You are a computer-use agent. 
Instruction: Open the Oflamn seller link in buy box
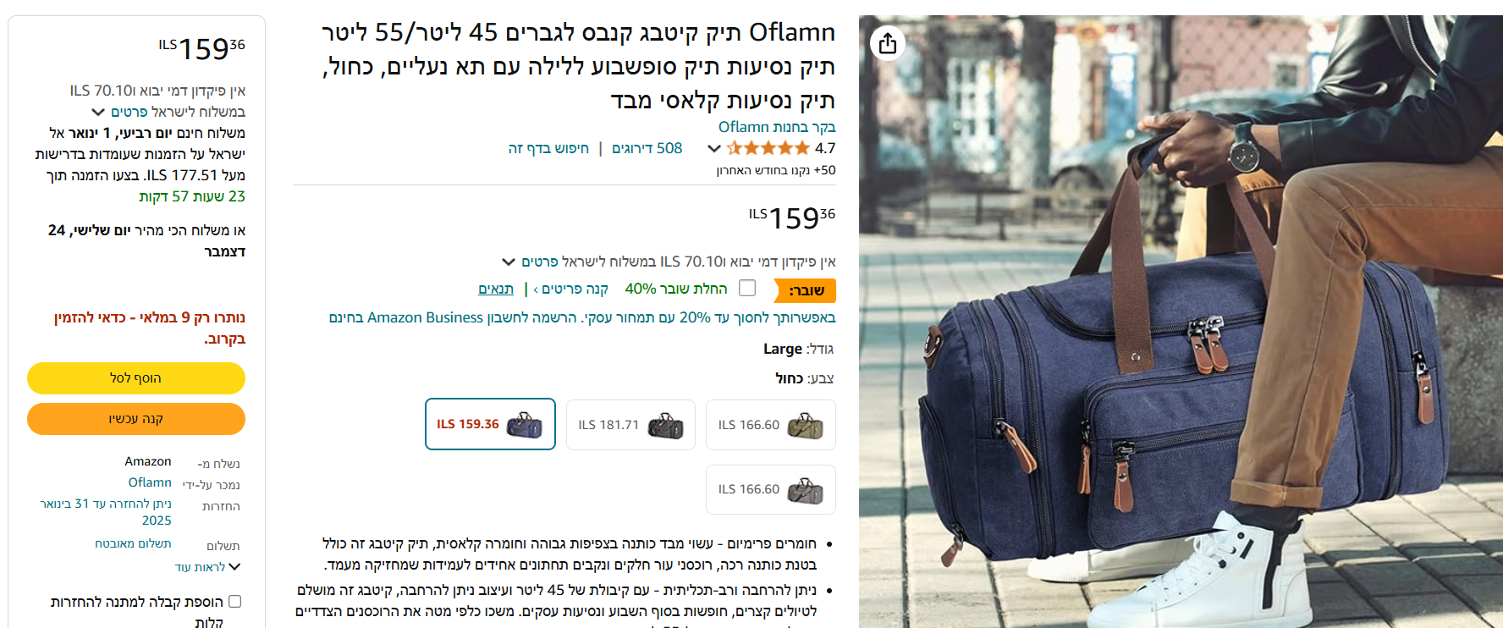(x=150, y=482)
